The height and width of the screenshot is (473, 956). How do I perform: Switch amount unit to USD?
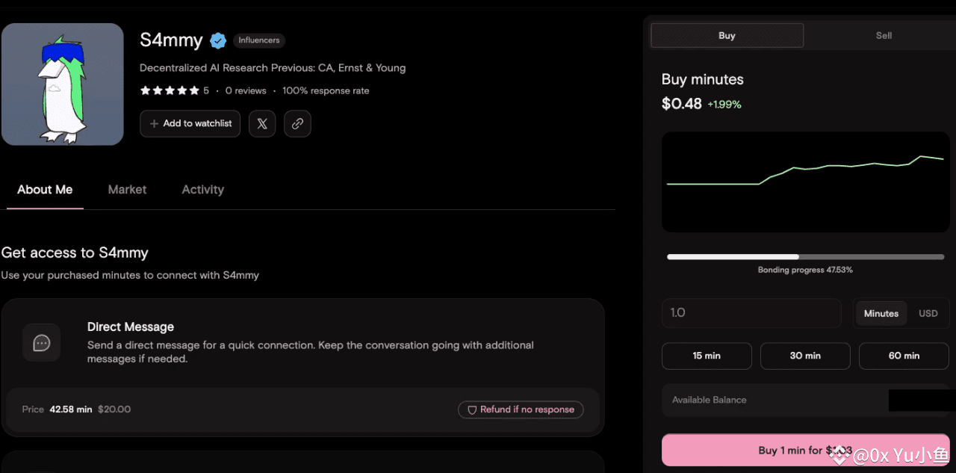coord(928,314)
